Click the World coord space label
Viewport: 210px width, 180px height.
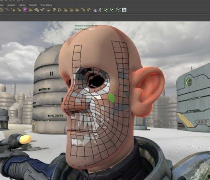91,29
